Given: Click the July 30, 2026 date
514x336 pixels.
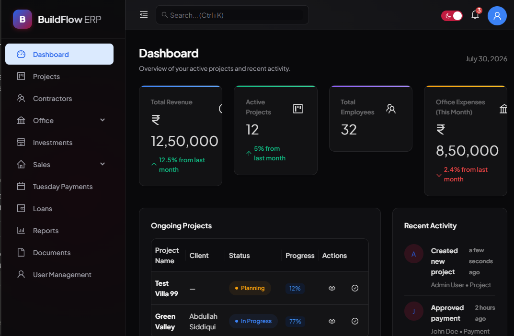Looking at the screenshot, I should coord(487,58).
